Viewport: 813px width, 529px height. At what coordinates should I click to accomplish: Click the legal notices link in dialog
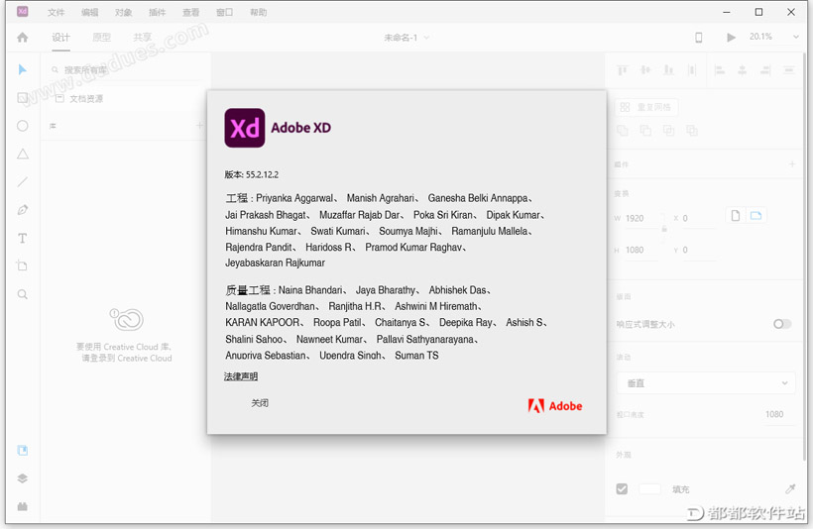pos(241,376)
